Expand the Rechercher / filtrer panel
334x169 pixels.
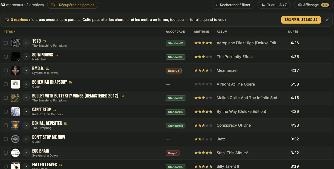tap(233, 5)
